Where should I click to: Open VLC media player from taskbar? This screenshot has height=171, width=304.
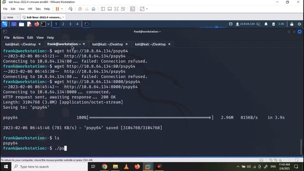(x=126, y=167)
